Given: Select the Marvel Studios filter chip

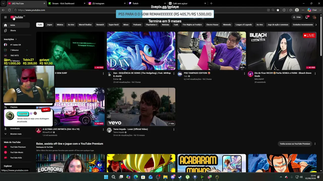Looking at the screenshot, I should (x=85, y=25).
